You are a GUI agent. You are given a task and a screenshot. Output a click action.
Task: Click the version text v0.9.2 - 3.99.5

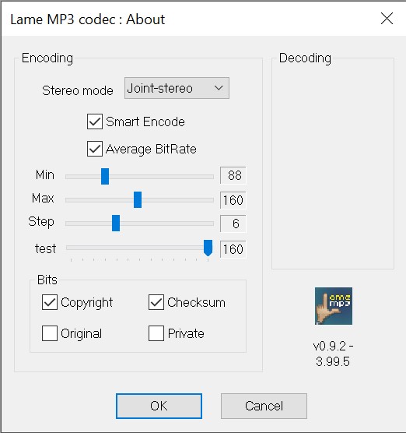point(333,354)
